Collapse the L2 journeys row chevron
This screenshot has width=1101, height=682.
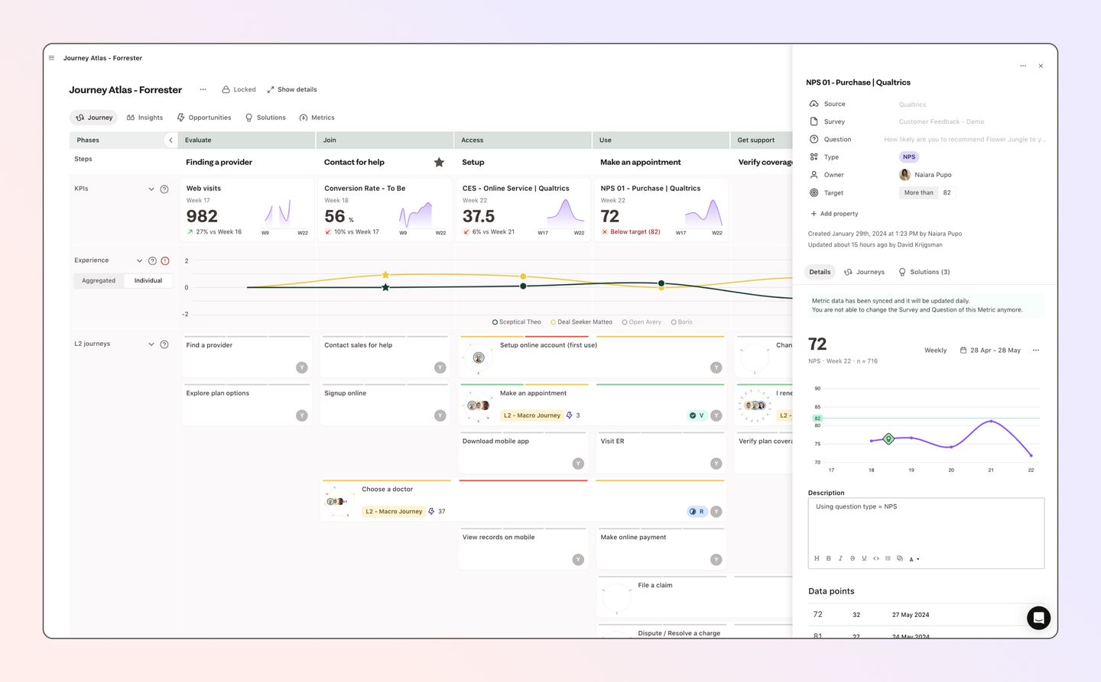151,344
